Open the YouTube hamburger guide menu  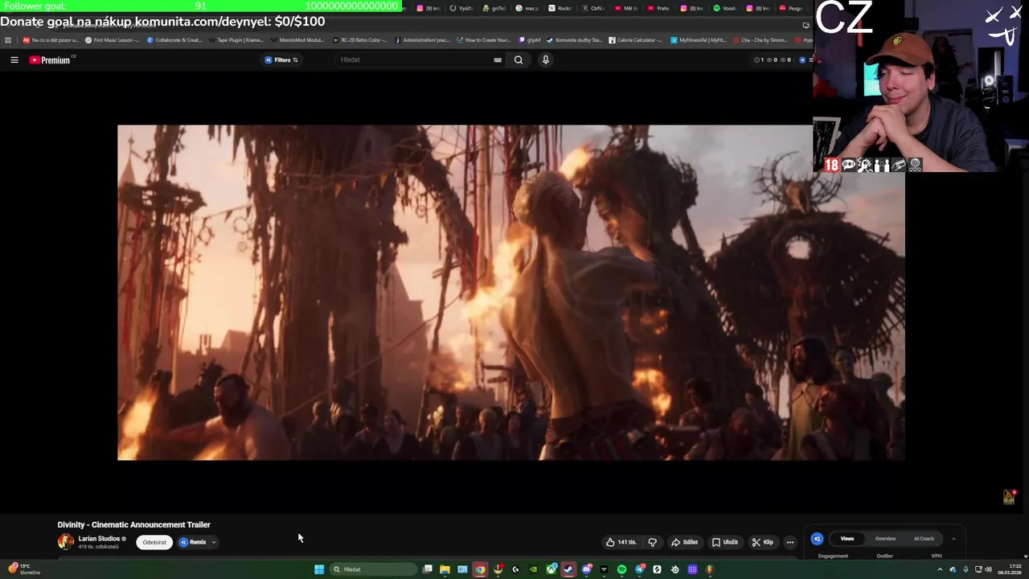click(14, 60)
